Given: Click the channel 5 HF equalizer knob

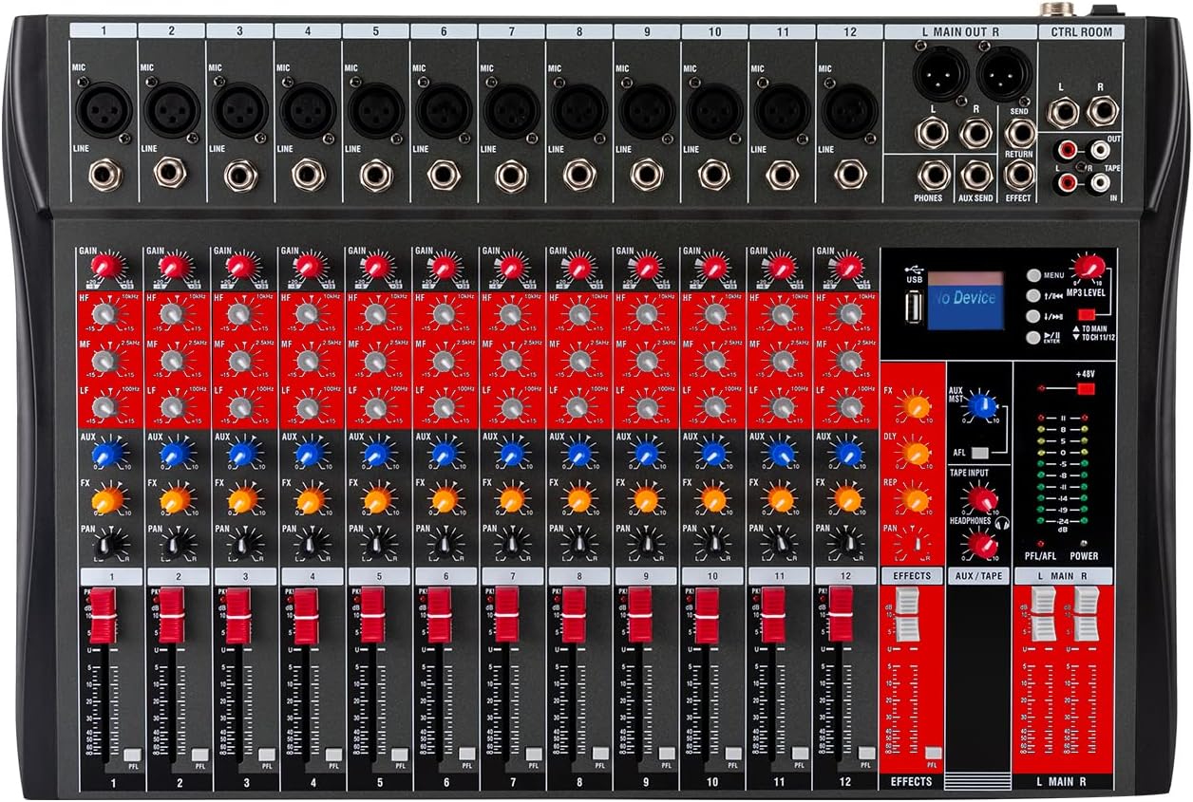Looking at the screenshot, I should click(x=376, y=315).
